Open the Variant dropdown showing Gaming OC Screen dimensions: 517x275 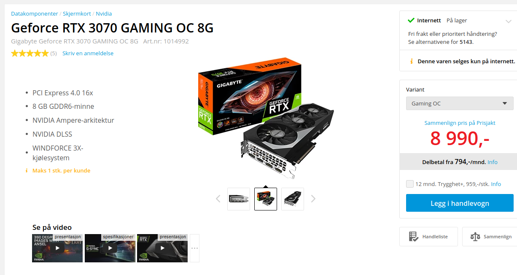click(460, 103)
